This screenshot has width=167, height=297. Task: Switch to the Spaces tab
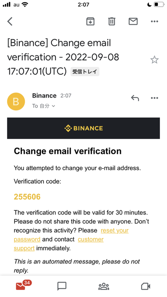point(104,286)
